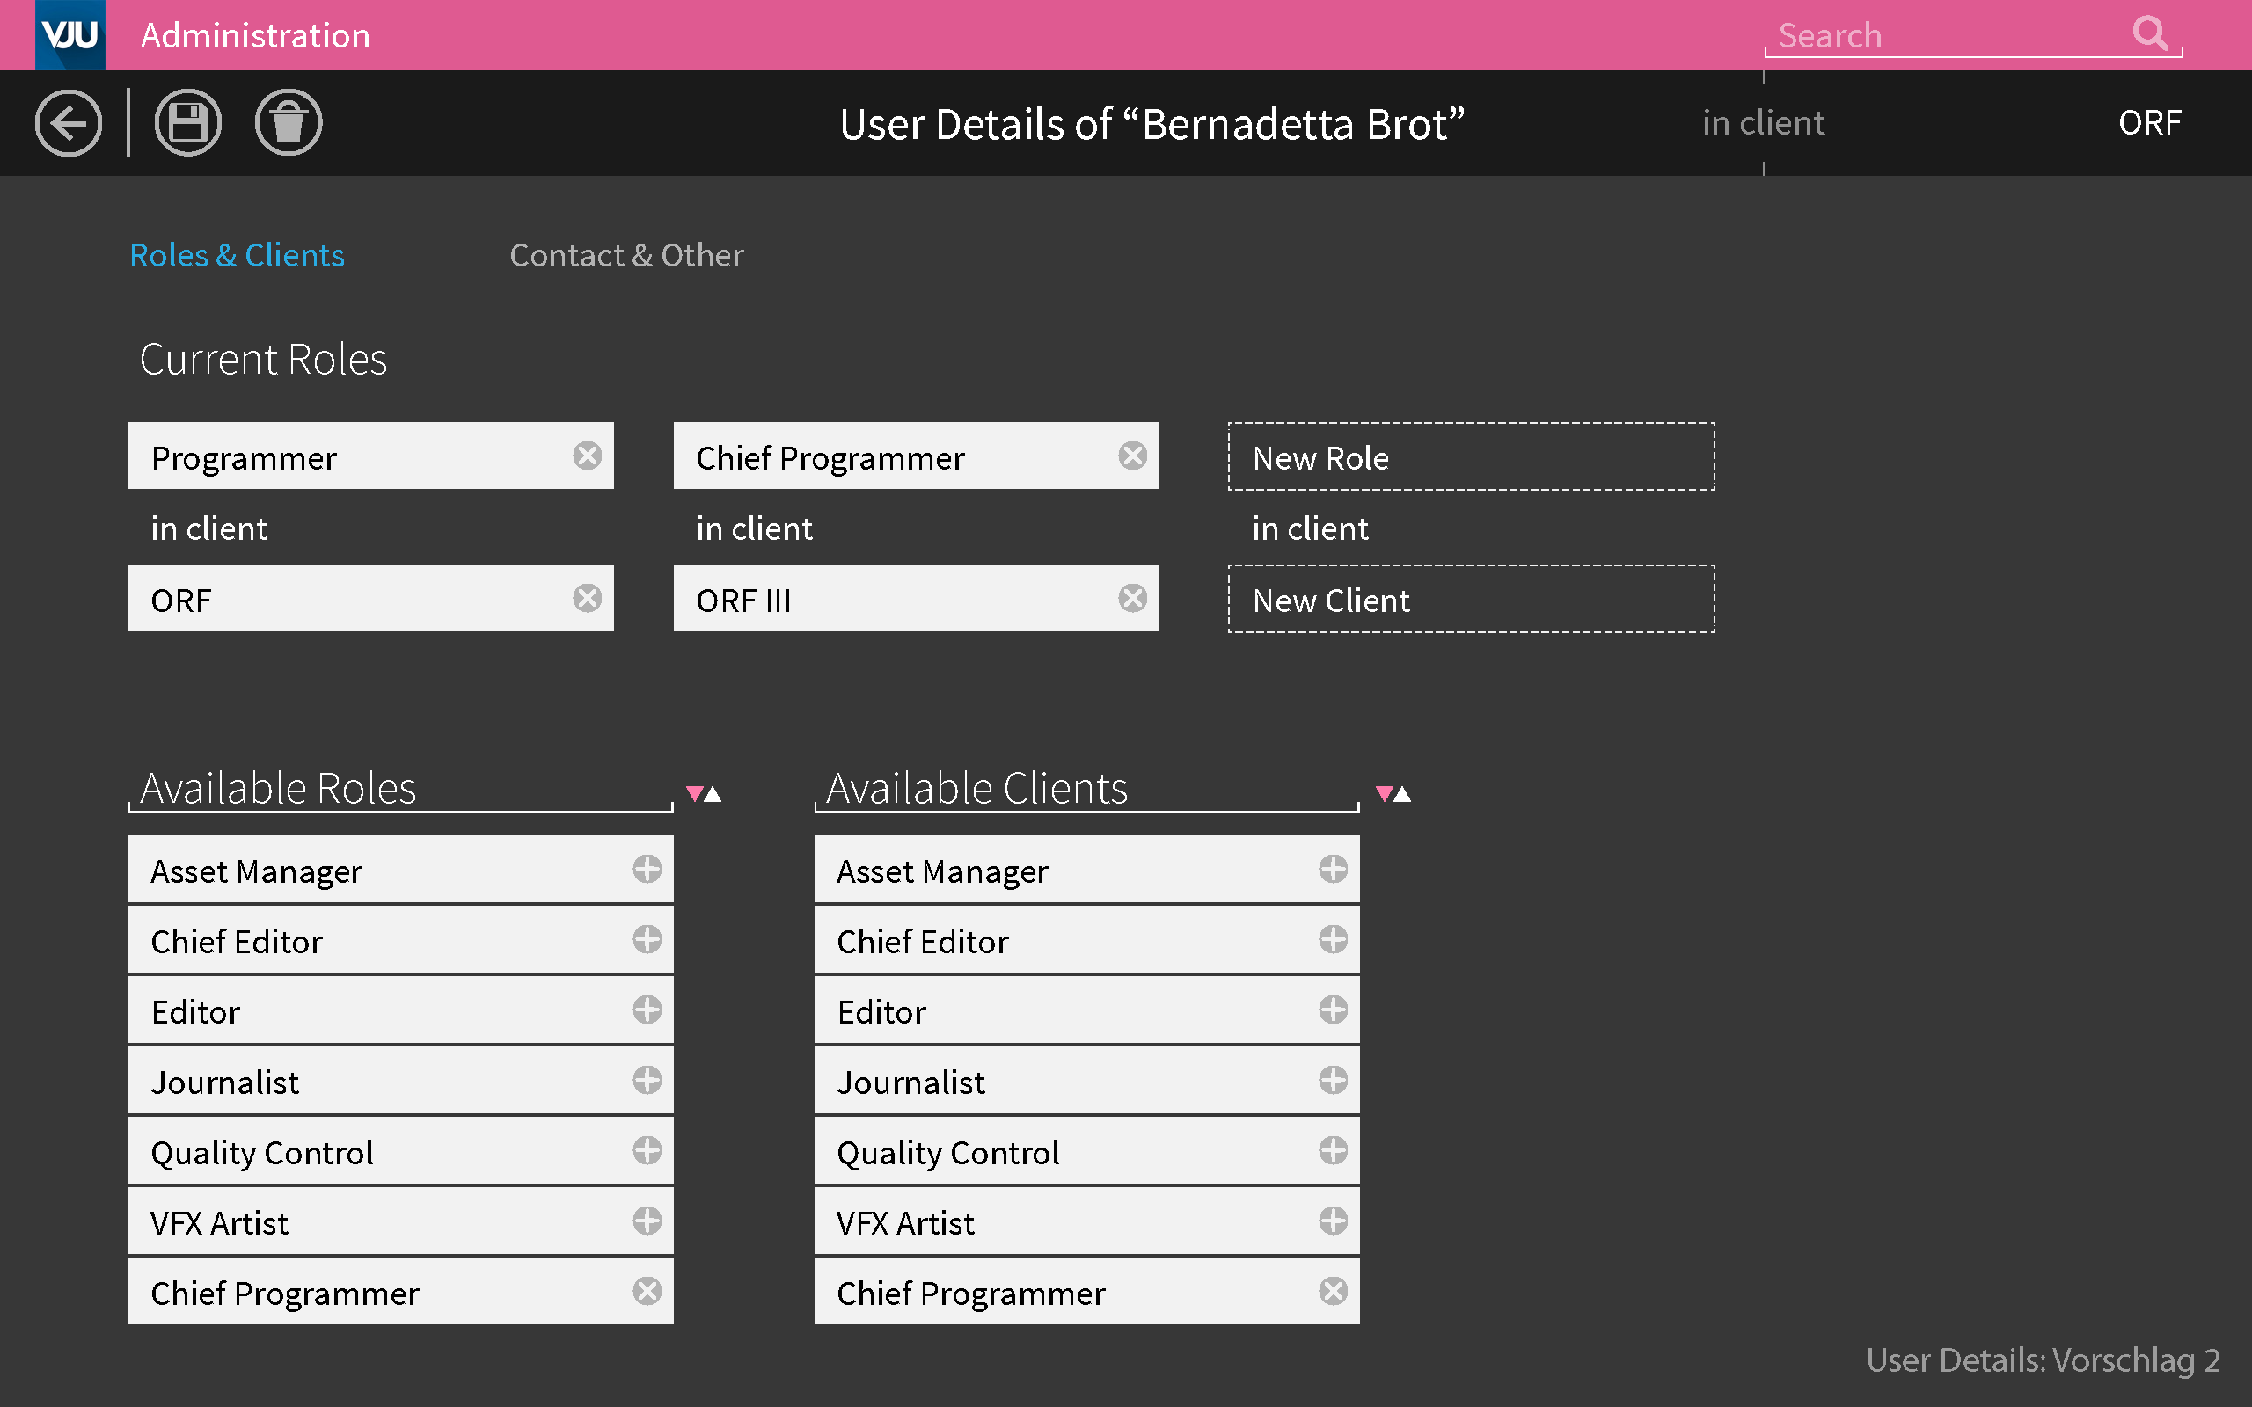This screenshot has width=2252, height=1407.
Task: Switch to Contact & Other tab
Action: [x=626, y=255]
